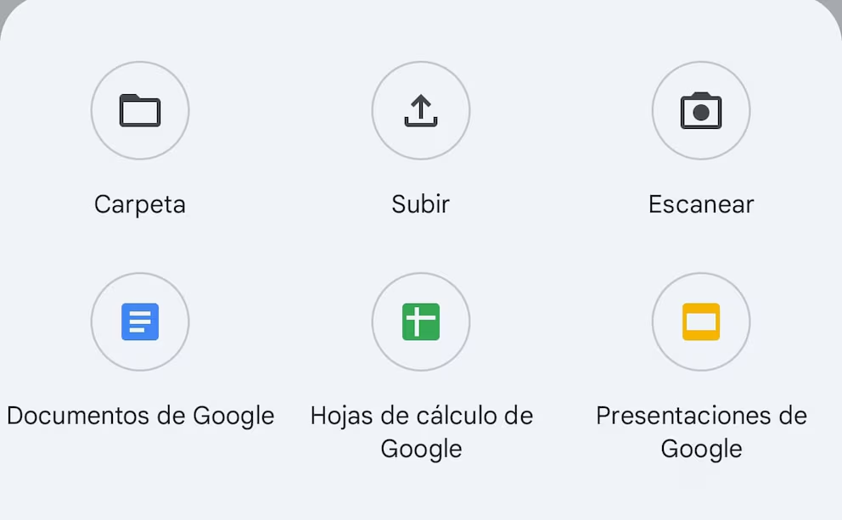Select the "Carpeta" text label

[x=140, y=204]
